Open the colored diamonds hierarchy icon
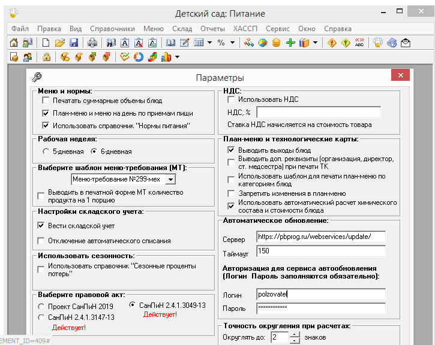Viewport: 435px width, 345px height. [249, 43]
